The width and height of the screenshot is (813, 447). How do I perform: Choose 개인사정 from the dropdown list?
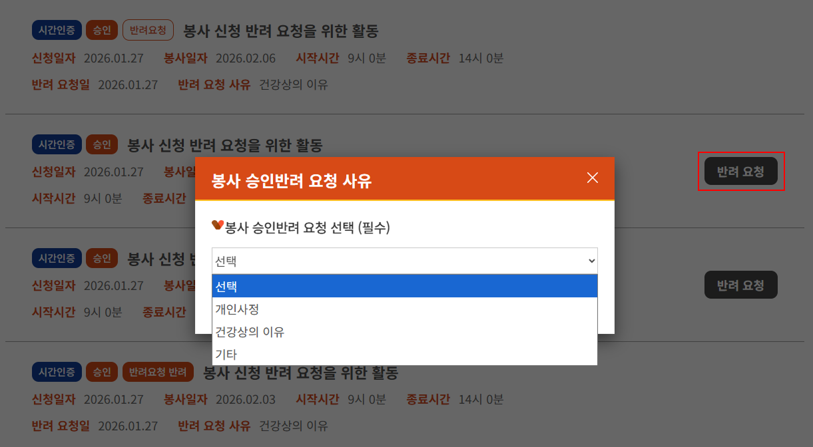tap(404, 309)
